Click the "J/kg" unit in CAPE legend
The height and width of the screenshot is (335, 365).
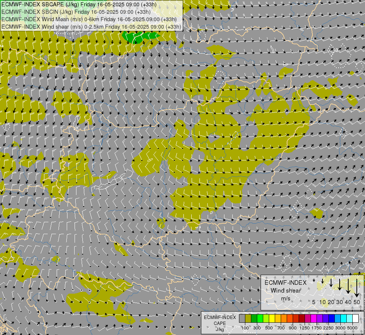[x=220, y=329]
